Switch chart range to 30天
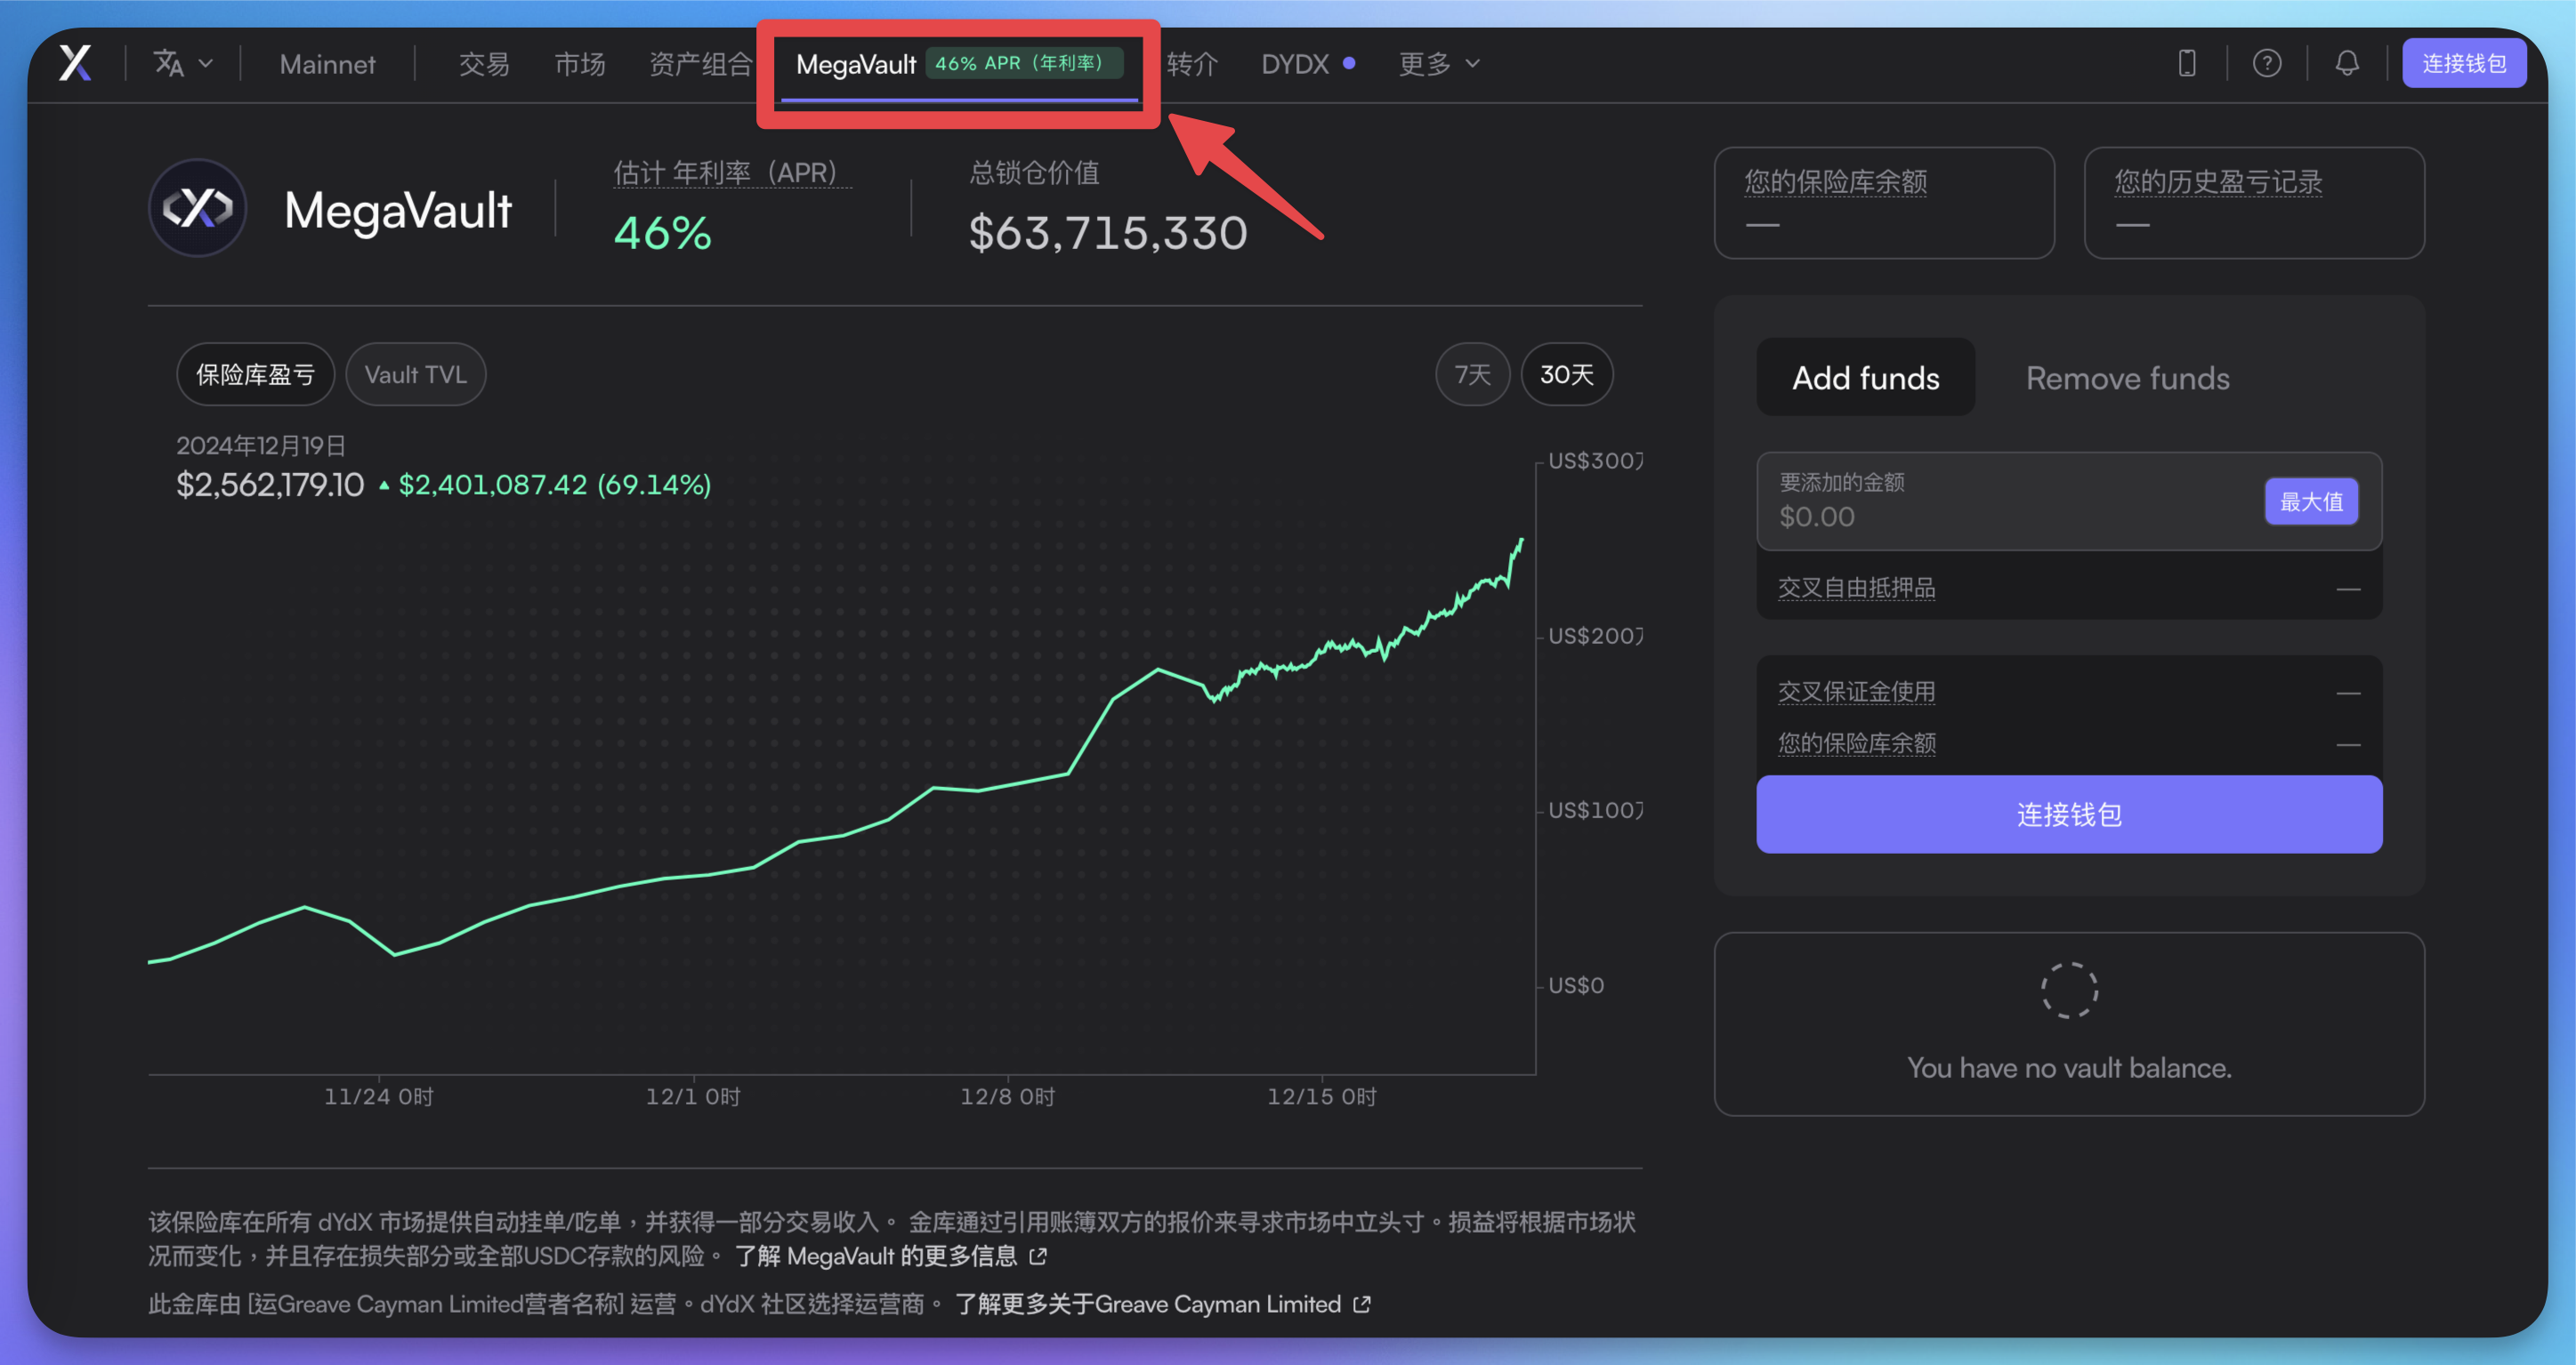The height and width of the screenshot is (1365, 2576). 1567,374
